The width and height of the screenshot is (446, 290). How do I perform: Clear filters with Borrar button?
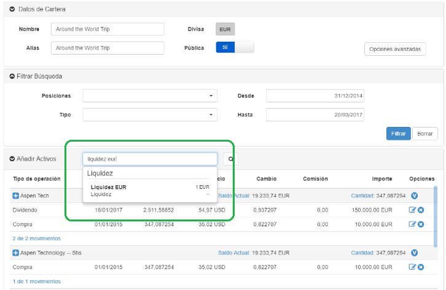pos(425,134)
